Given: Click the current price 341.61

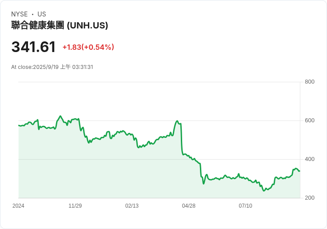Looking at the screenshot, I should tap(33, 47).
